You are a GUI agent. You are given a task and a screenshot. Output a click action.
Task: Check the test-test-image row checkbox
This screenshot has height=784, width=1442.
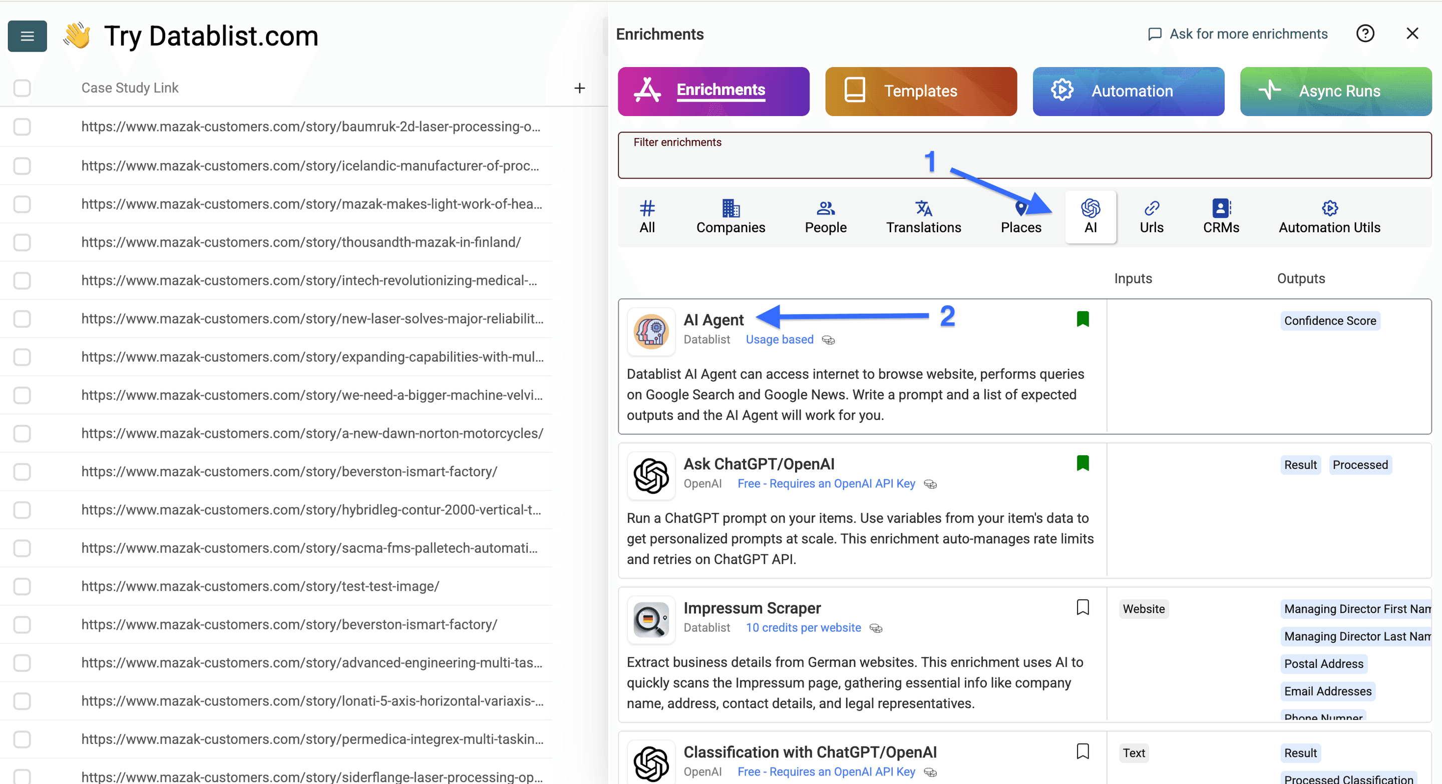tap(22, 586)
